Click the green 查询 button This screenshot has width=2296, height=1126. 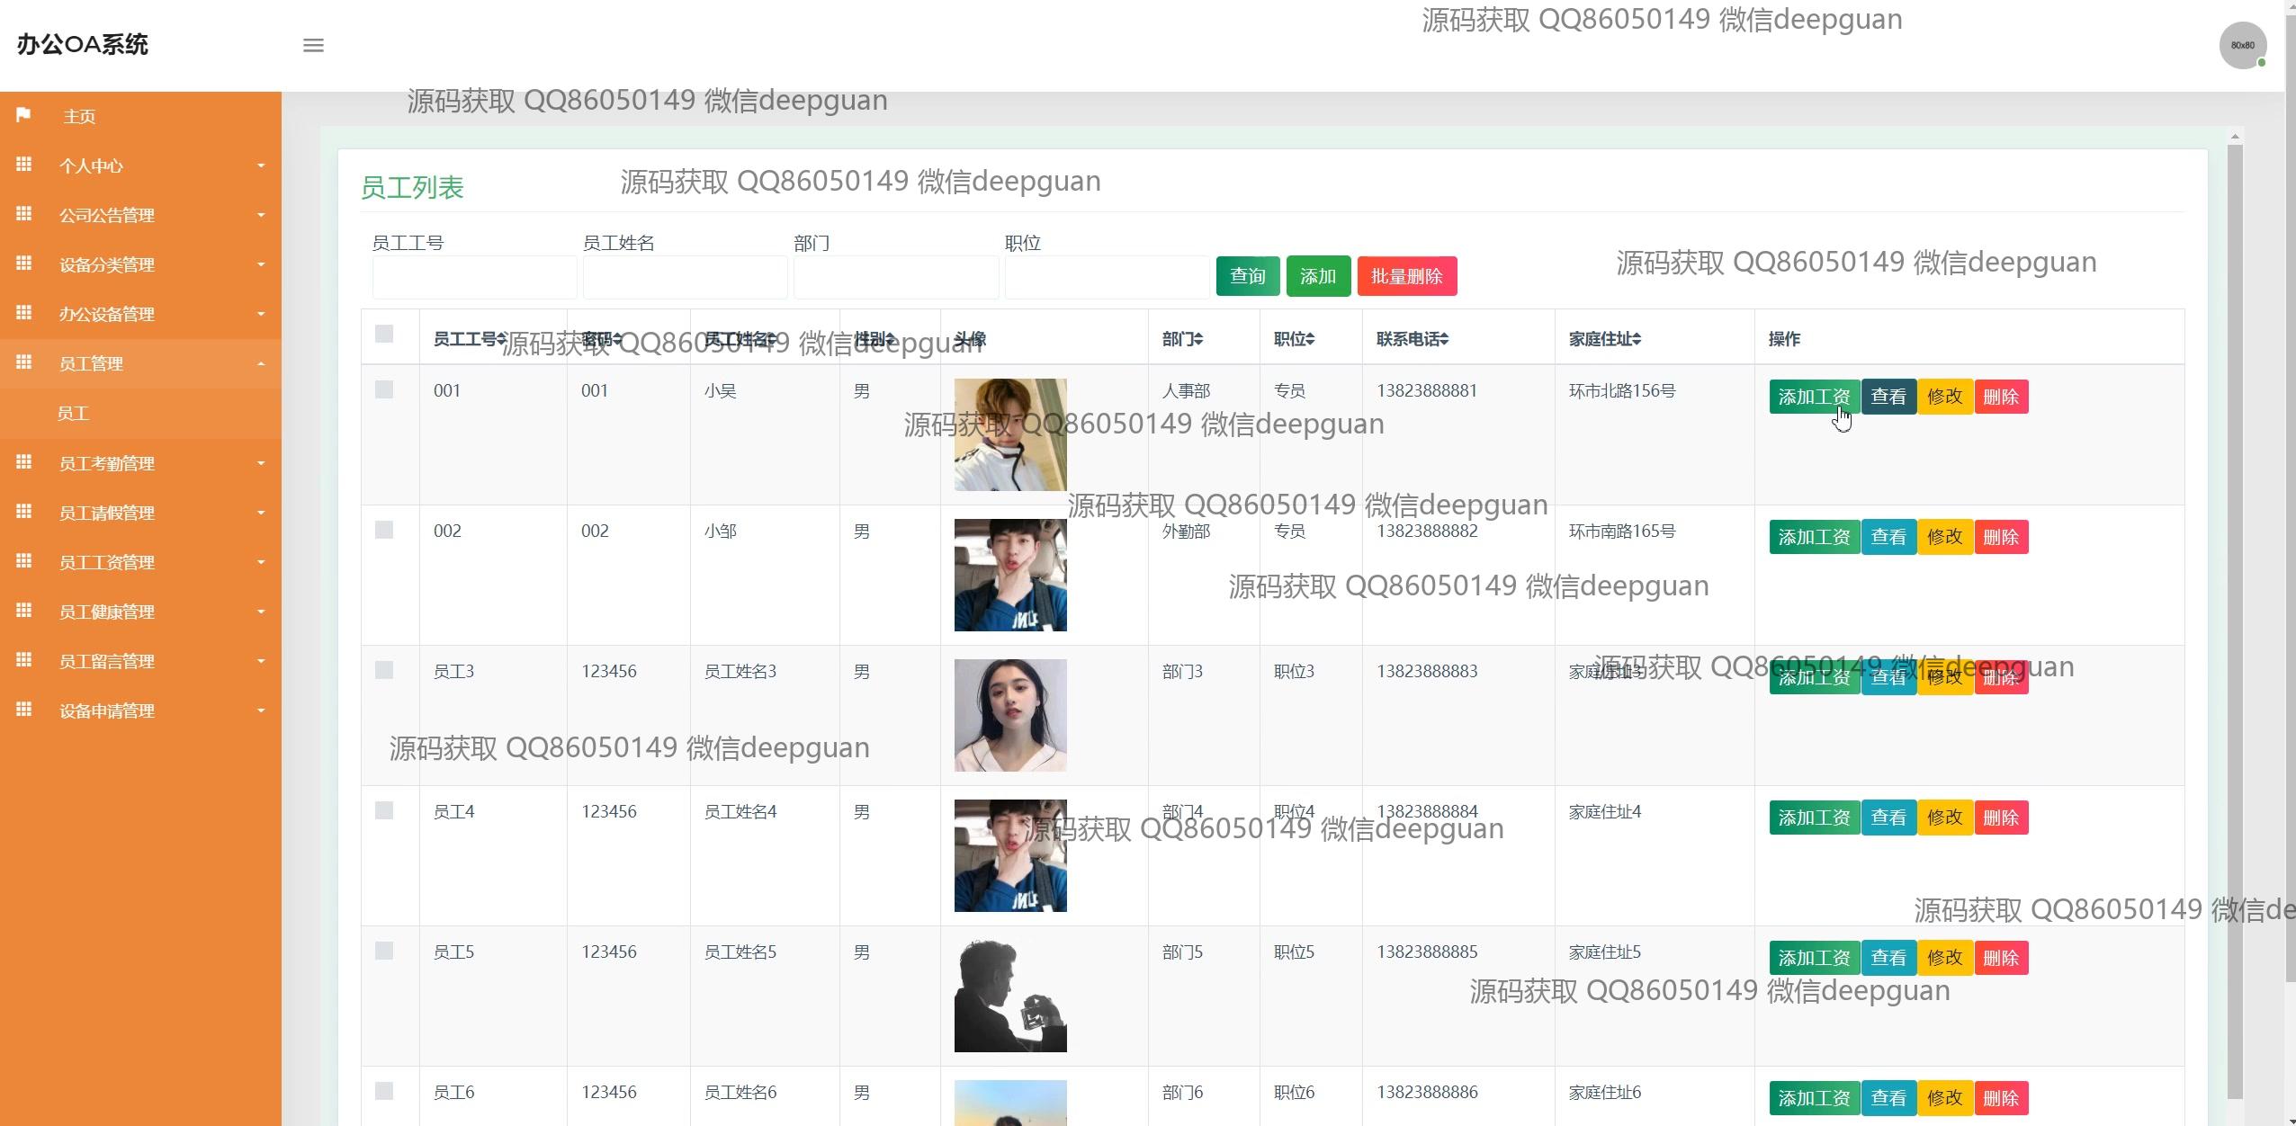tap(1247, 276)
